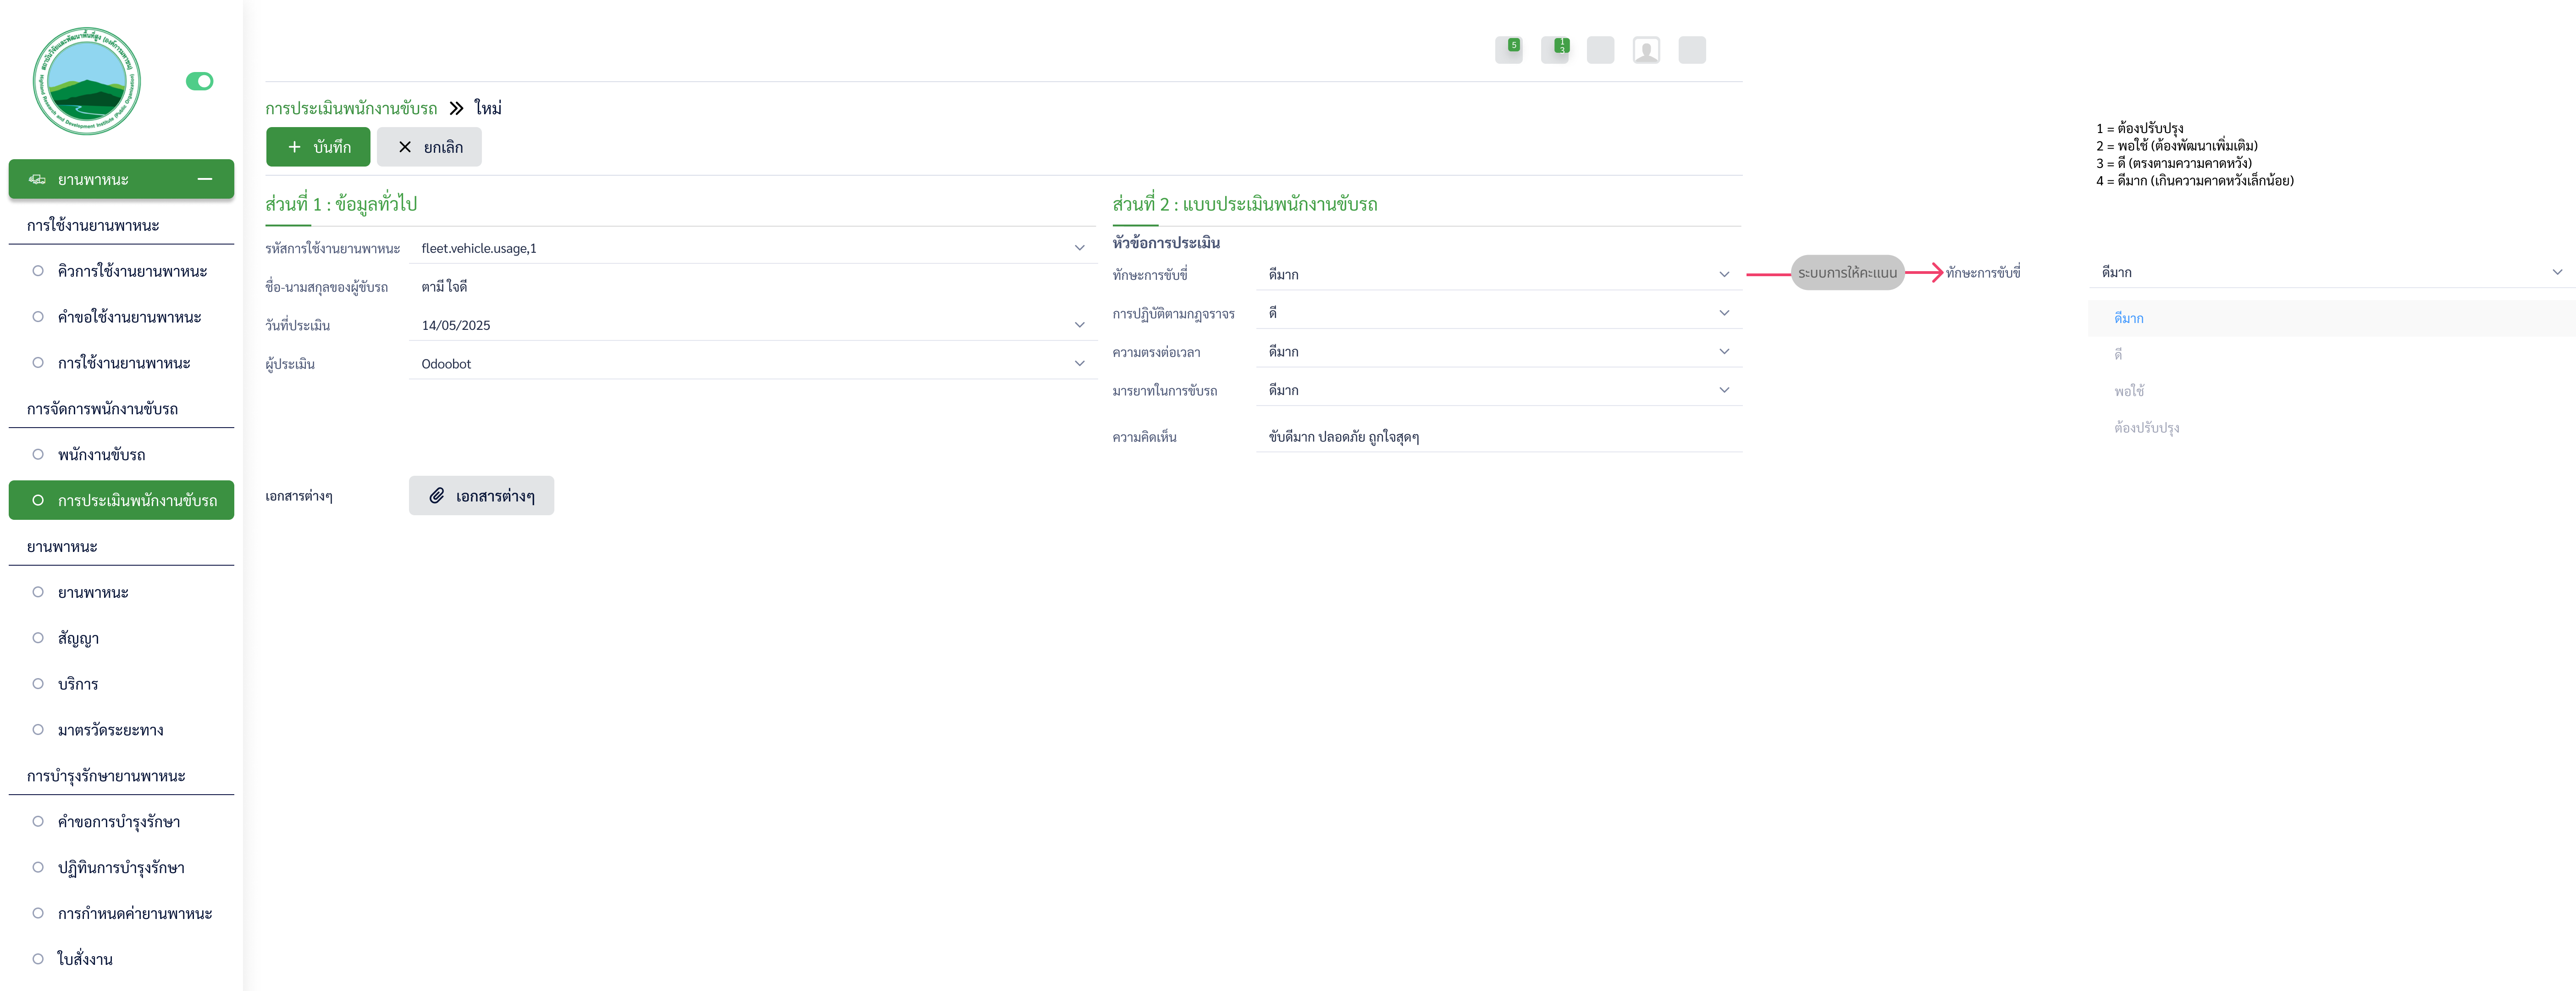2576x991 pixels.
Task: Click the organization logo at top left
Action: pos(87,81)
